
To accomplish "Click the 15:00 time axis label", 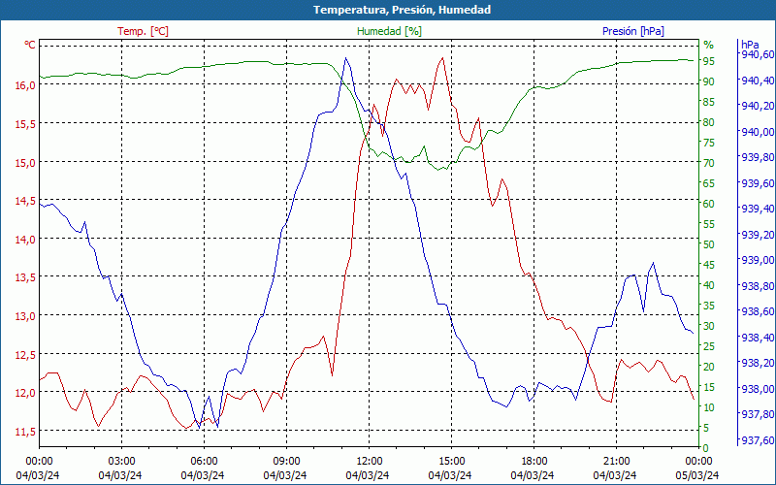I will [x=451, y=462].
